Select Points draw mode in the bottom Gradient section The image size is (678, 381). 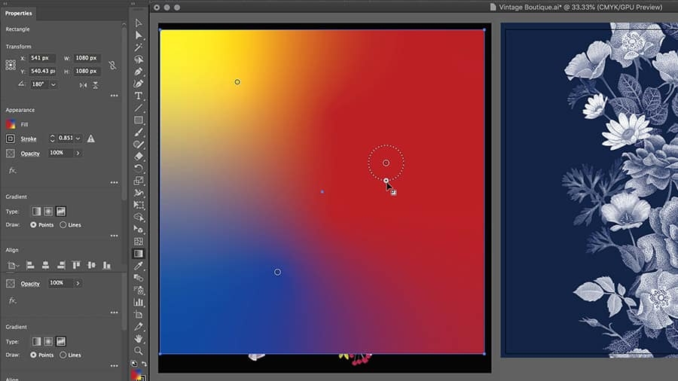(33, 355)
